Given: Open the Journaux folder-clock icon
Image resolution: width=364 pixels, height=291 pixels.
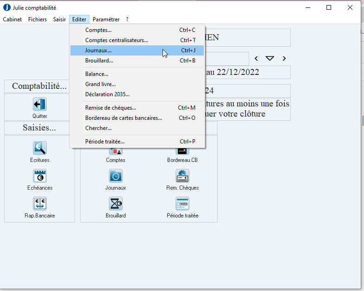Looking at the screenshot, I should [x=116, y=176].
